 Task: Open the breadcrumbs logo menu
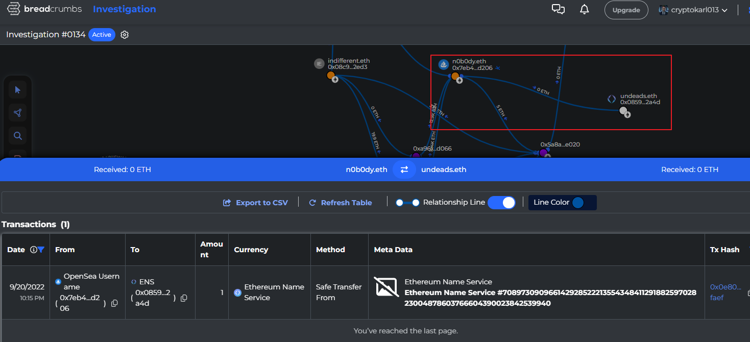(13, 9)
